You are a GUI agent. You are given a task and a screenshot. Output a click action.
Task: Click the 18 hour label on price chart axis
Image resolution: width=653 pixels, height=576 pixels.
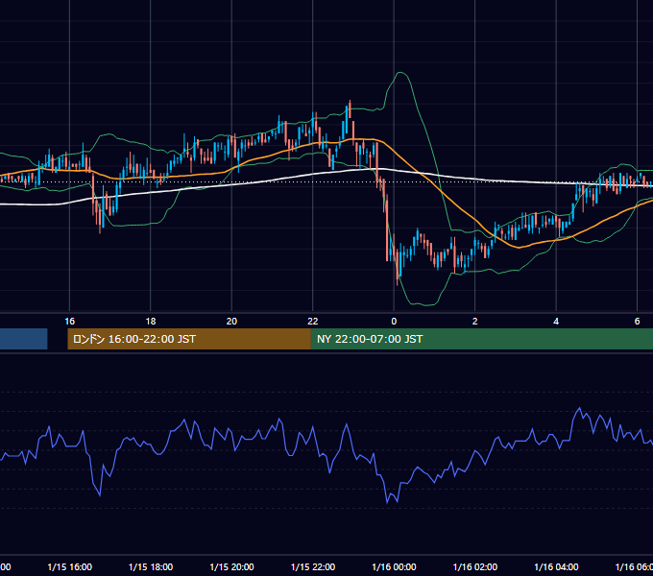tap(151, 322)
